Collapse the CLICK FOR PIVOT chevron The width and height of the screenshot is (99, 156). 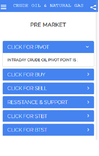[87, 47]
